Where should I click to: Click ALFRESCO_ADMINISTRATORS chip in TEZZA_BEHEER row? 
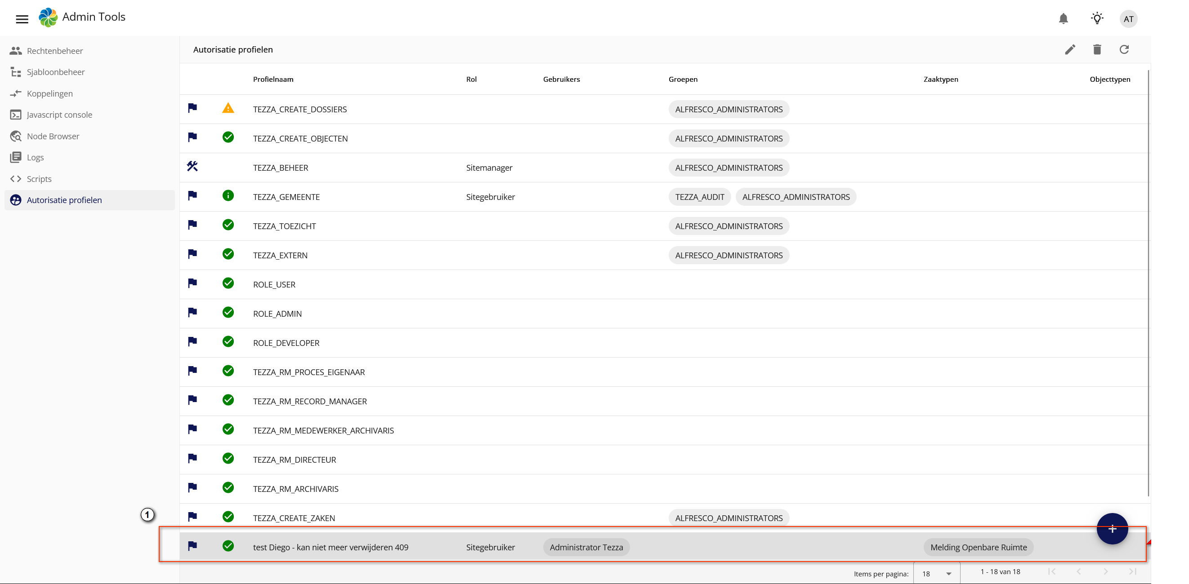tap(729, 168)
